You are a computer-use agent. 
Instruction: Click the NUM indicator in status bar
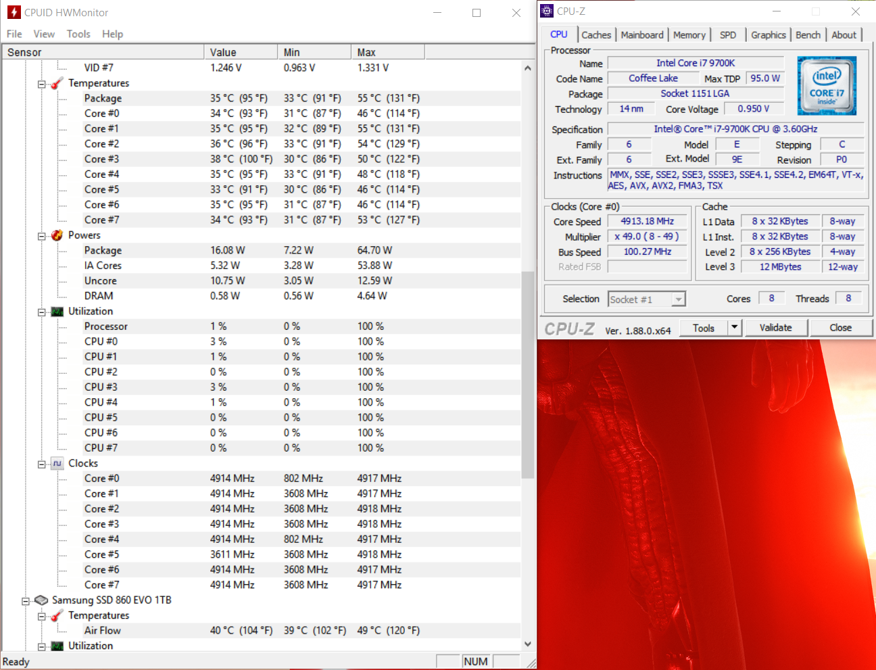click(x=476, y=662)
